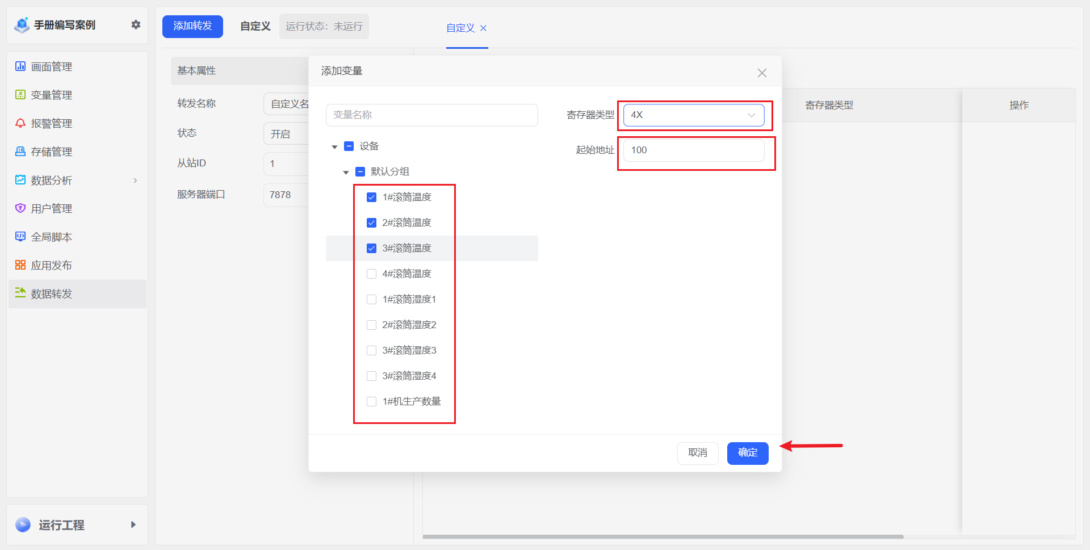
Task: Click the 取消 cancel button
Action: (697, 453)
